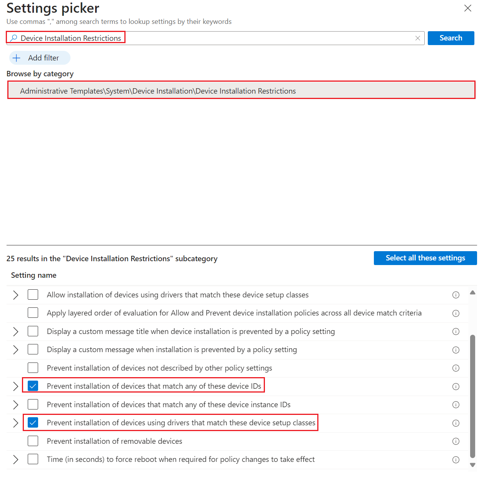Check Allow installation using drivers setup classes
This screenshot has height=480, width=484.
click(x=33, y=295)
